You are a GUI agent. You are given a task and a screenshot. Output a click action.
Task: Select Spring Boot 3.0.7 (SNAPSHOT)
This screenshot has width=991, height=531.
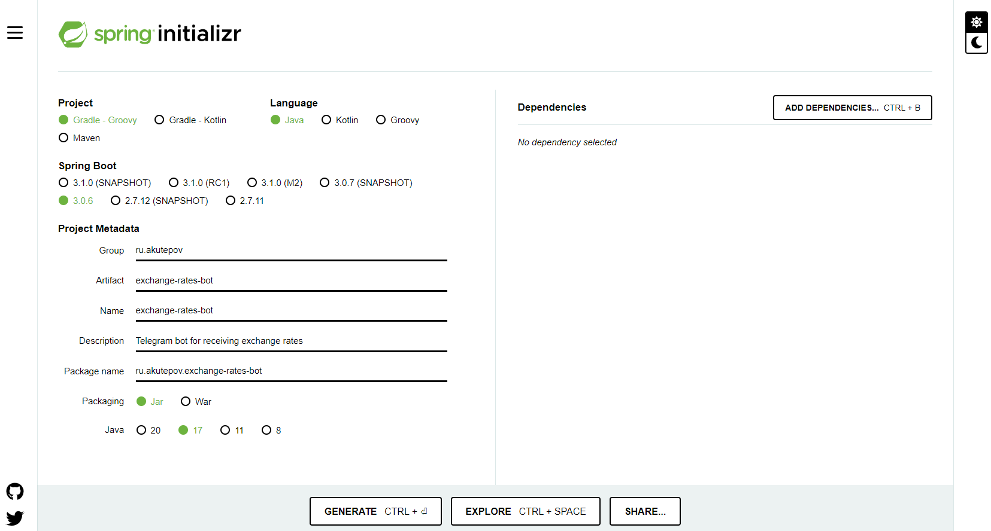pyautogui.click(x=366, y=183)
